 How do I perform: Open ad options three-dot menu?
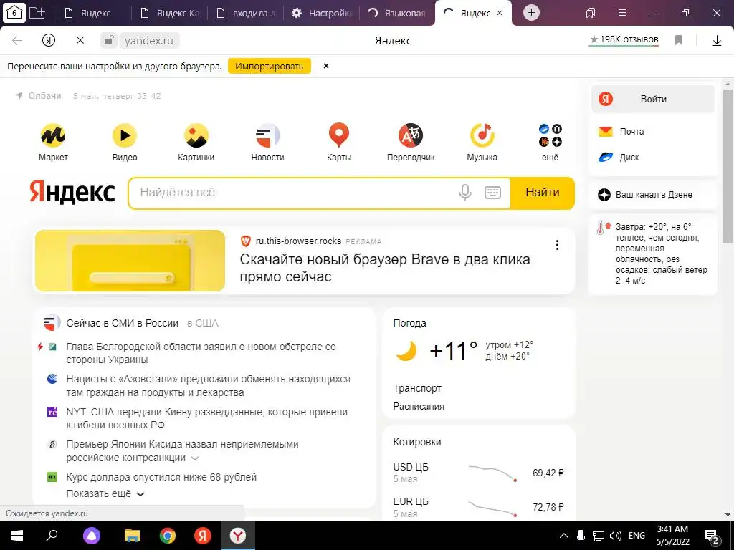557,245
